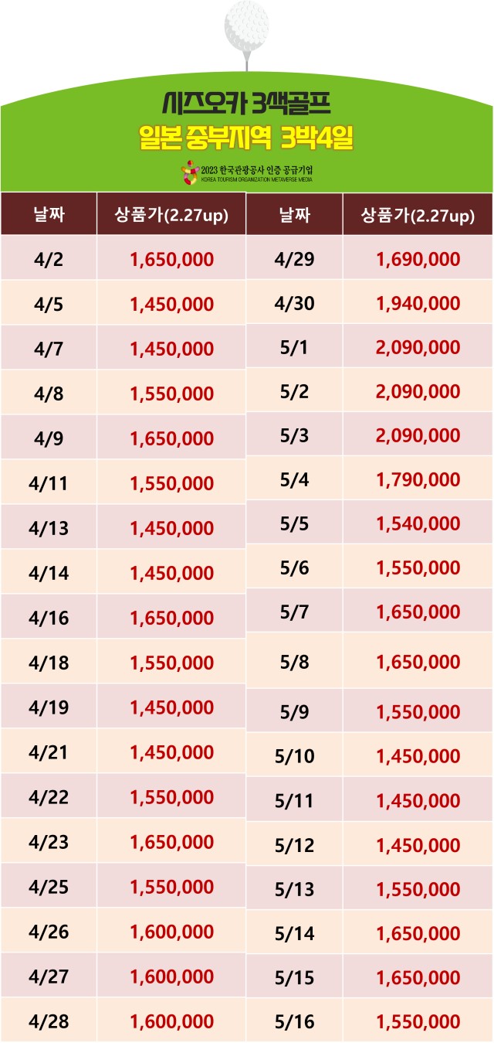
Task: Select the 4/28 date cell
Action: click(48, 1021)
